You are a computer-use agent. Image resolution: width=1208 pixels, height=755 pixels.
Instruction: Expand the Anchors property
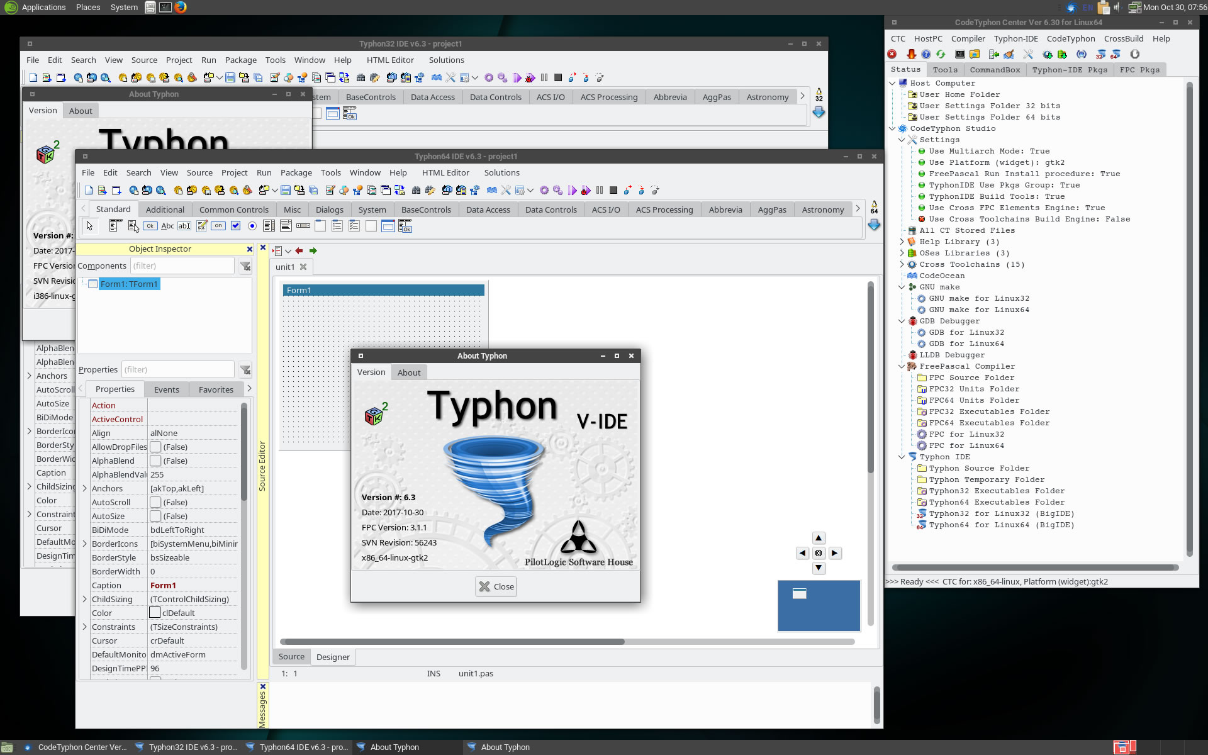(84, 488)
